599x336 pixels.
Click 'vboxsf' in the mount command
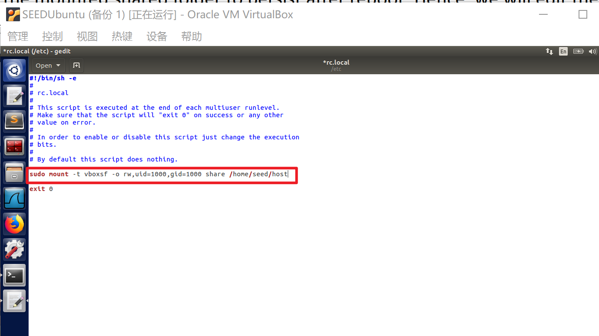click(x=96, y=174)
